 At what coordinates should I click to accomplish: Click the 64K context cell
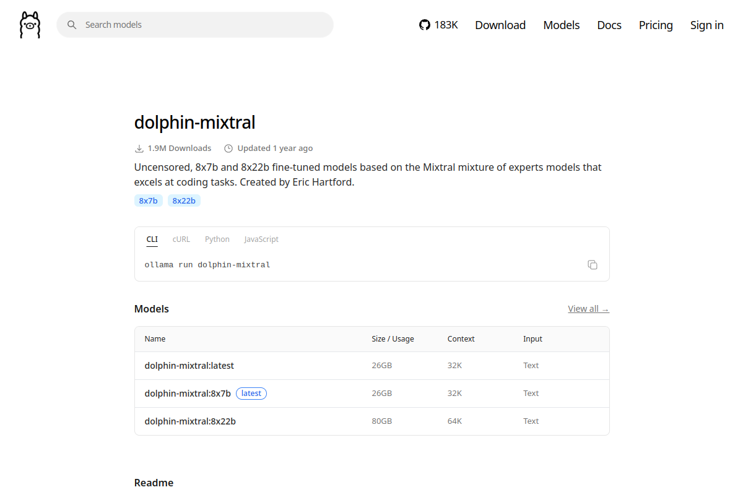tap(454, 421)
